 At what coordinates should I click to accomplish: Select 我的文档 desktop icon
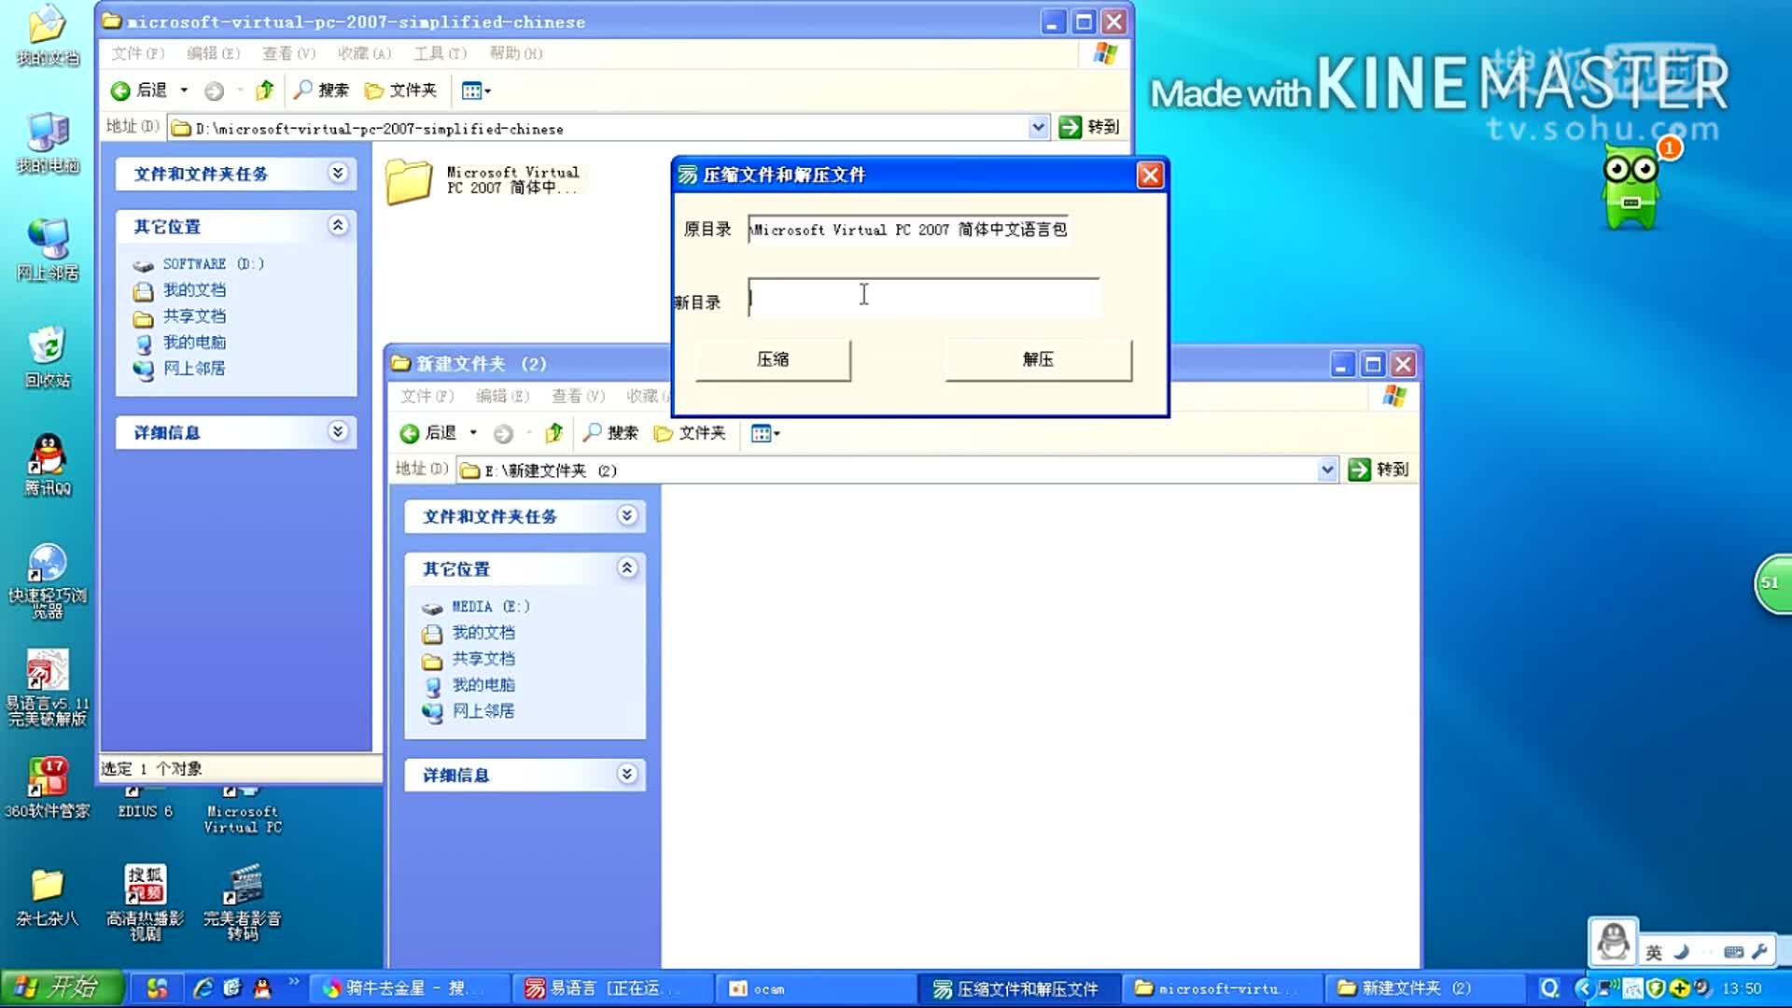48,37
